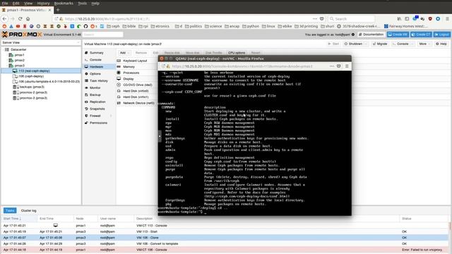The height and width of the screenshot is (254, 452).
Task: Switch to the Cluster log tab
Action: (28, 210)
